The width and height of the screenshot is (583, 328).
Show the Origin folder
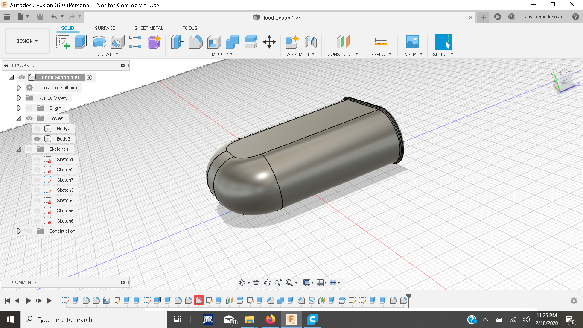coord(29,108)
